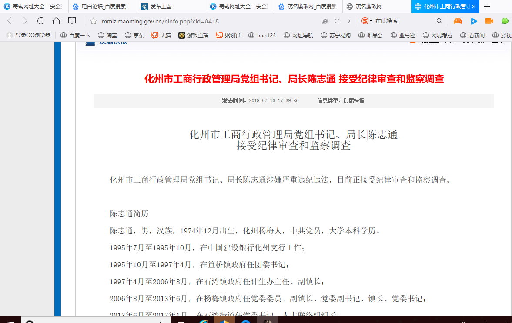Click the QR code icon in address bar

click(x=338, y=21)
